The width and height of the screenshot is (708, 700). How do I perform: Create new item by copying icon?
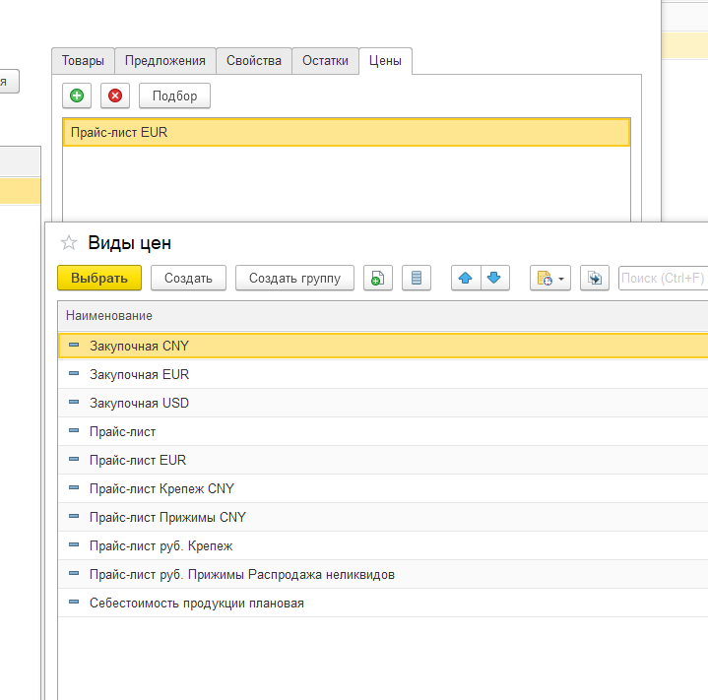pos(378,278)
